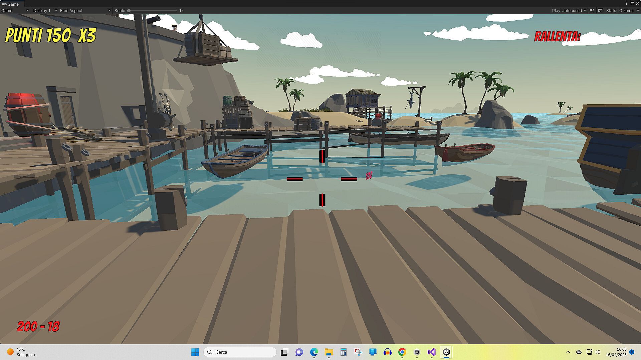
Task: Click the Cerca search field
Action: point(240,352)
